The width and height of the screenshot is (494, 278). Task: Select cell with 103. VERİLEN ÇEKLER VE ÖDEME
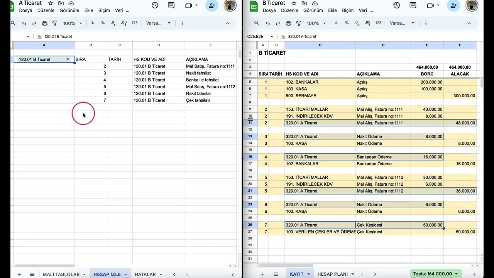320,232
